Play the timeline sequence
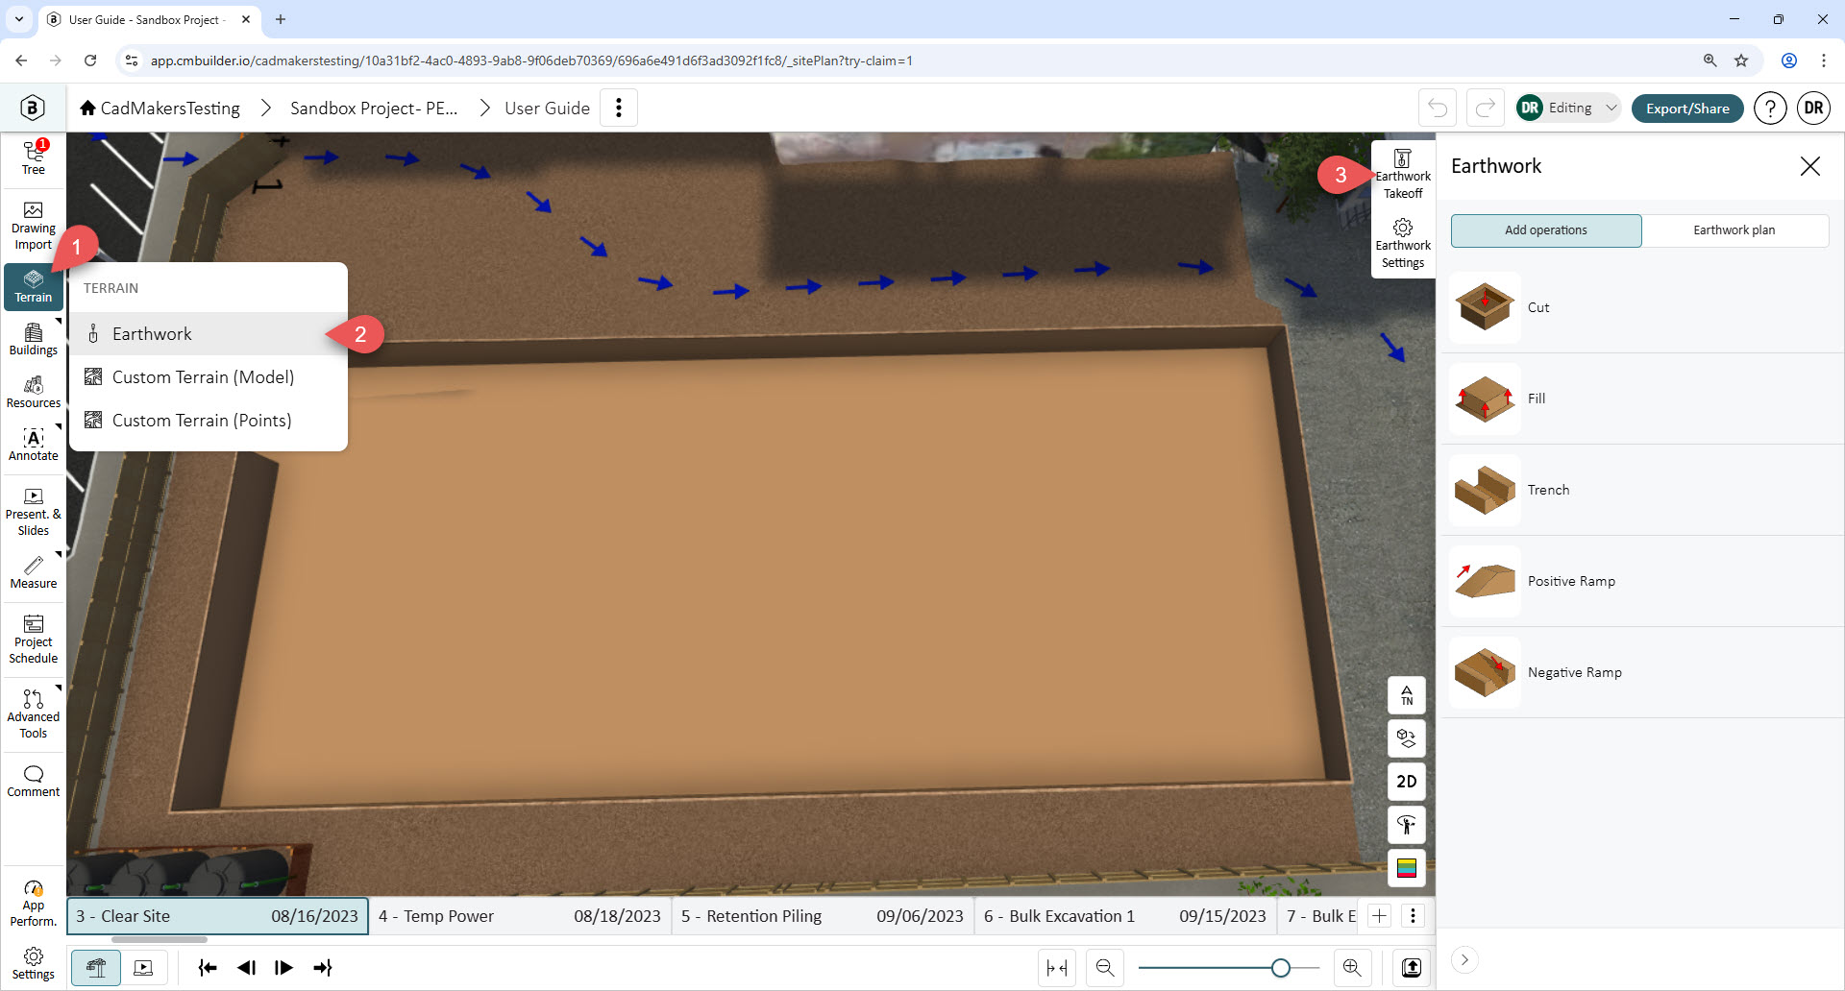 [x=283, y=968]
